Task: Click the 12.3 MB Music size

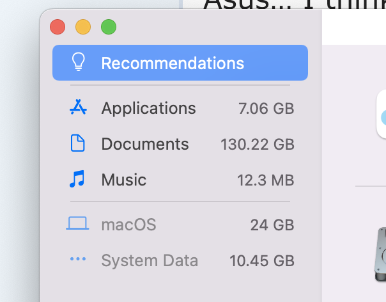Action: 265,180
